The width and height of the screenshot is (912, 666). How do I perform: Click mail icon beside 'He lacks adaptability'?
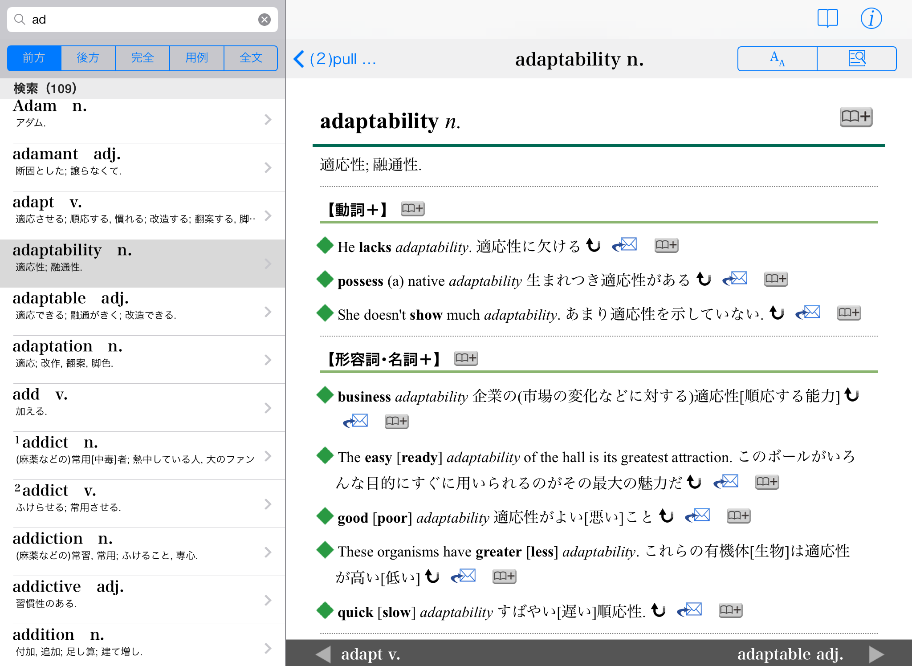click(x=625, y=245)
